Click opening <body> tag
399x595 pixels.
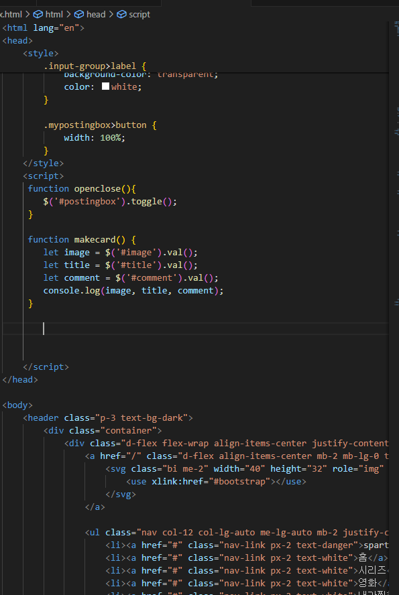17,405
